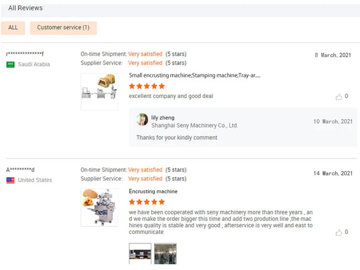The height and width of the screenshot is (270, 360).
Task: Click Shanghai Seny Machinery Co., Ltd. name
Action: click(x=194, y=125)
